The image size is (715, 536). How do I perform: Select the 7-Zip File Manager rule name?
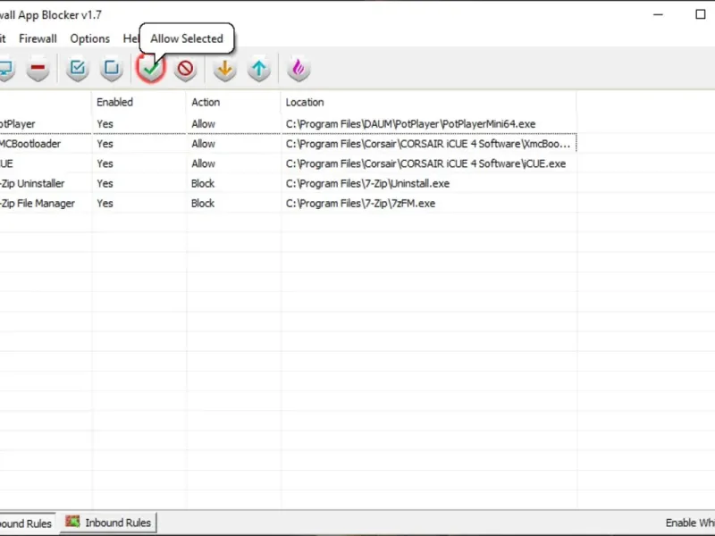pyautogui.click(x=38, y=204)
